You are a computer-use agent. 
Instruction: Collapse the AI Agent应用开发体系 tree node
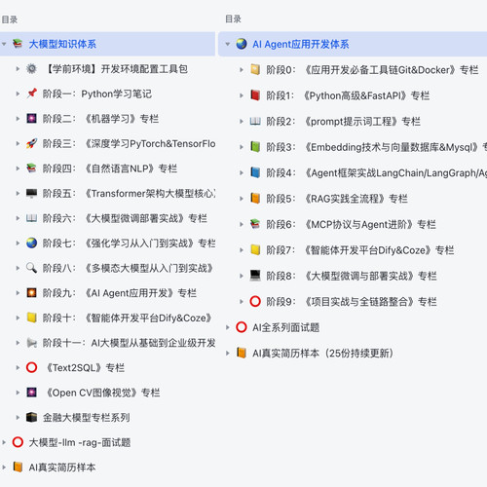[228, 44]
